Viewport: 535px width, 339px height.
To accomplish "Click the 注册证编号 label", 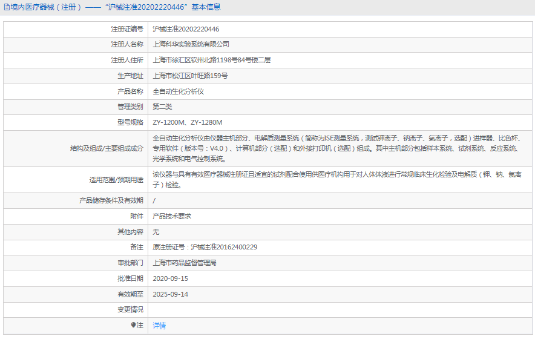I will point(127,29).
